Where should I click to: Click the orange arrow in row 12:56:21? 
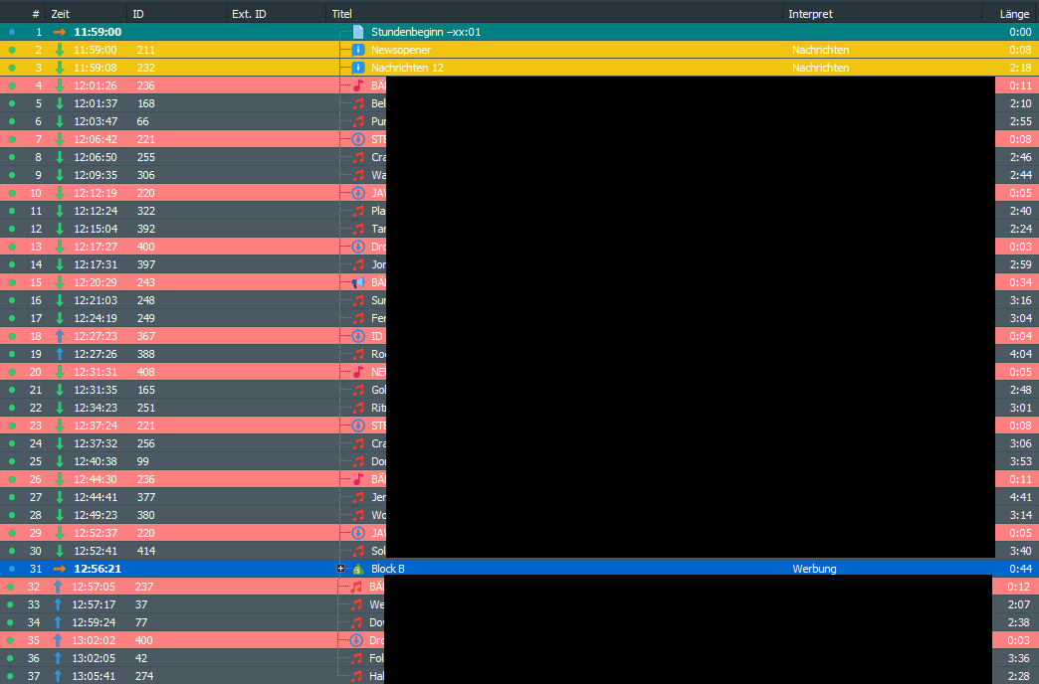click(x=60, y=569)
